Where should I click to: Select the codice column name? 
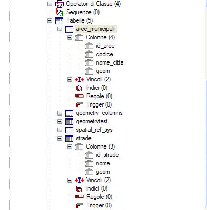(104, 54)
